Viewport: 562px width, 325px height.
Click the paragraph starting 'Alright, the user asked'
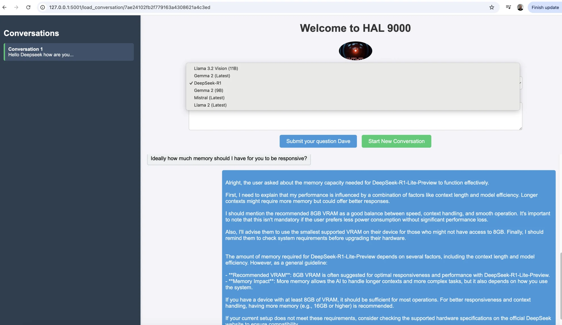[x=357, y=183]
